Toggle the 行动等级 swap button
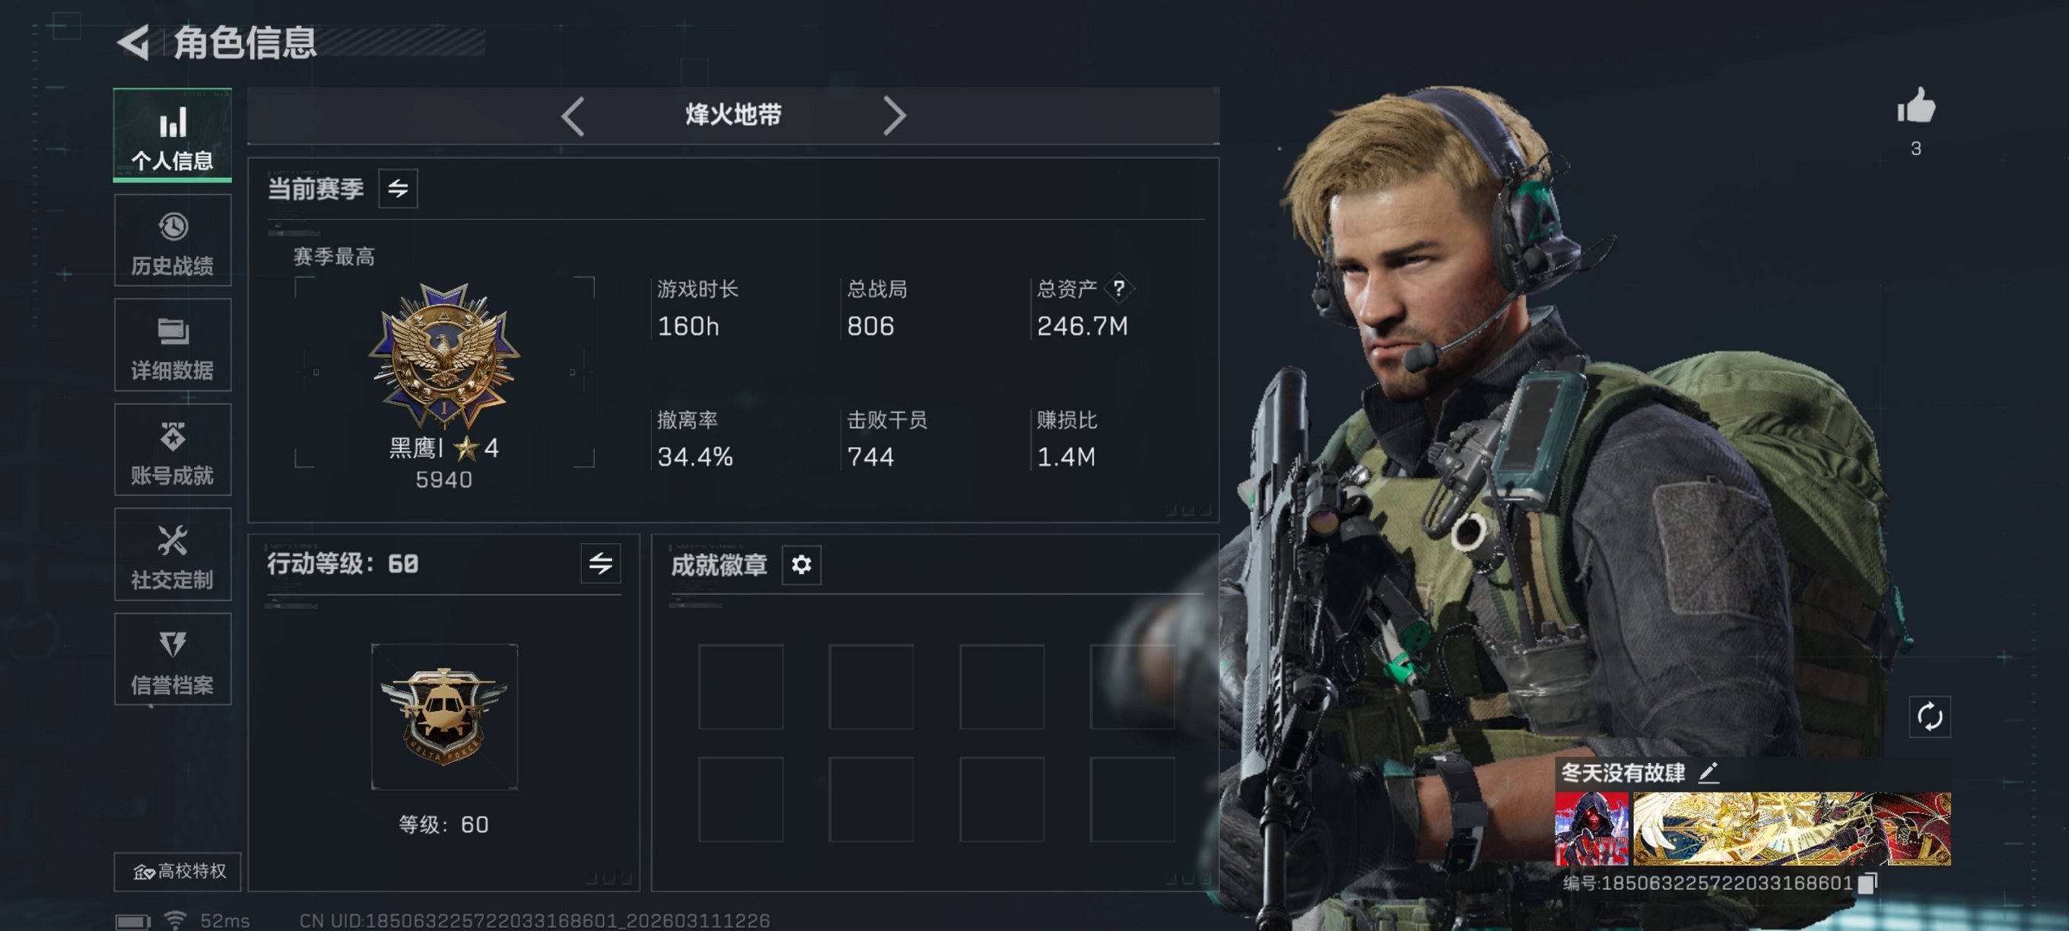The image size is (2069, 931). 600,563
